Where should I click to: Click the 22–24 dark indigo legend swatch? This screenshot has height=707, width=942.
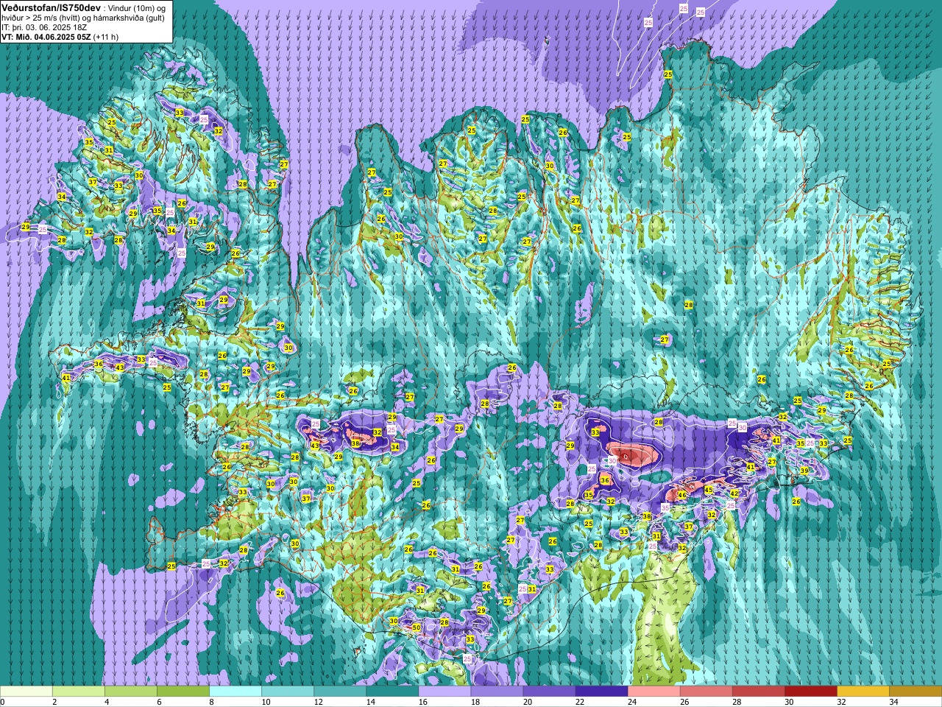[601, 692]
